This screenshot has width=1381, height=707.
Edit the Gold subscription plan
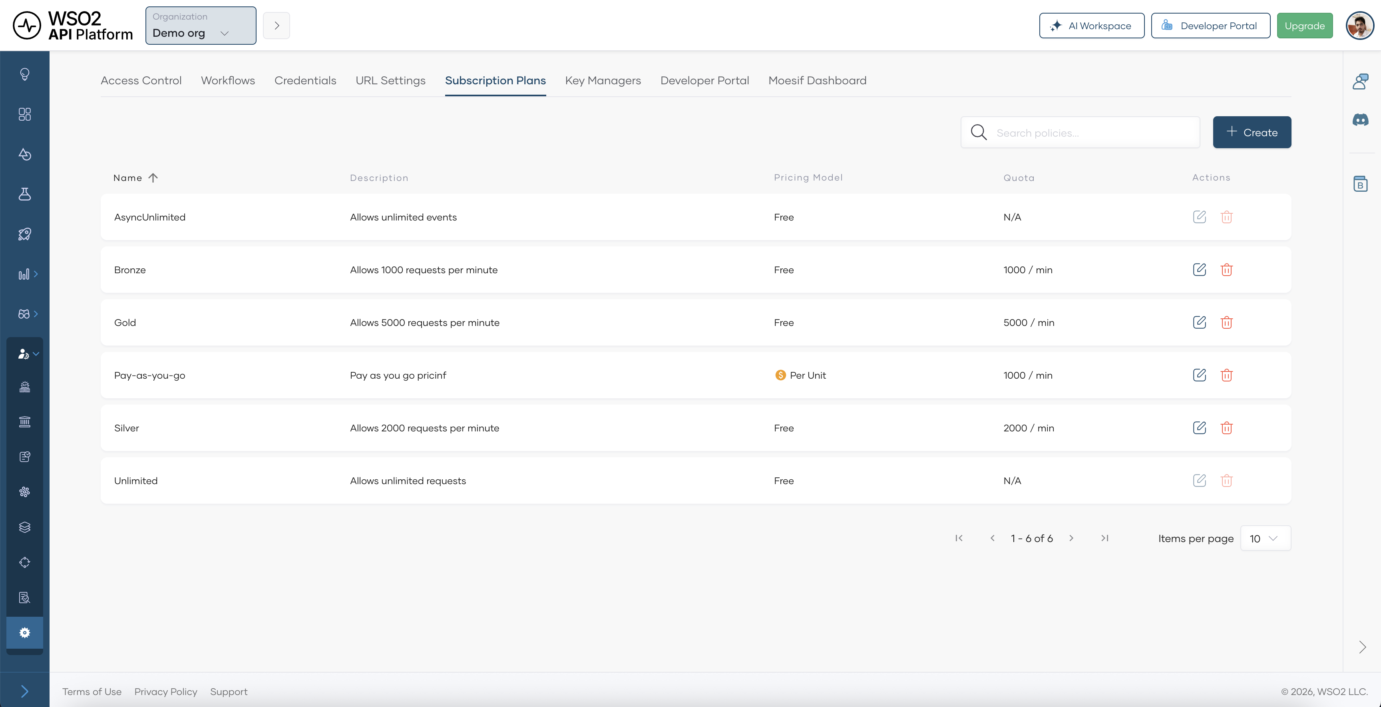point(1200,322)
